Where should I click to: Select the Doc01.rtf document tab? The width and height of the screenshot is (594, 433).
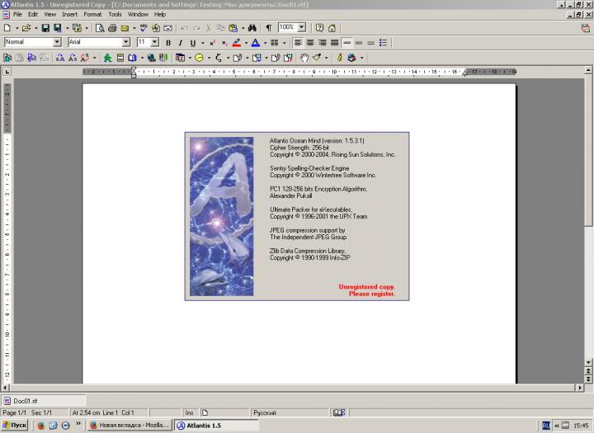tap(44, 401)
